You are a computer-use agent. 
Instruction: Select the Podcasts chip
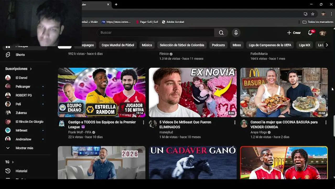click(x=218, y=45)
